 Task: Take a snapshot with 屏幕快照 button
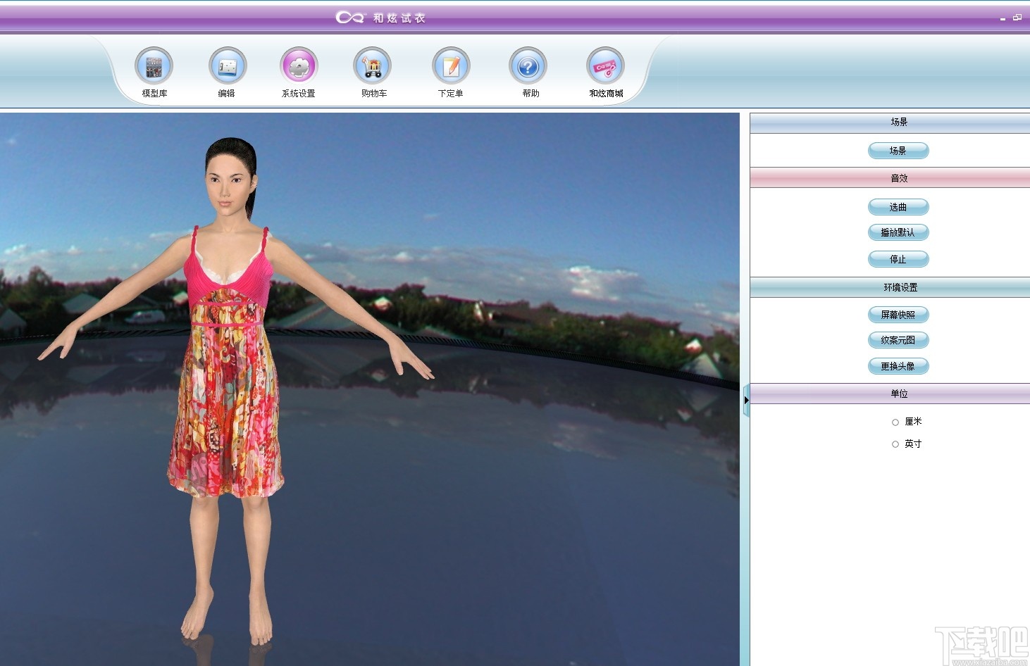(x=898, y=315)
